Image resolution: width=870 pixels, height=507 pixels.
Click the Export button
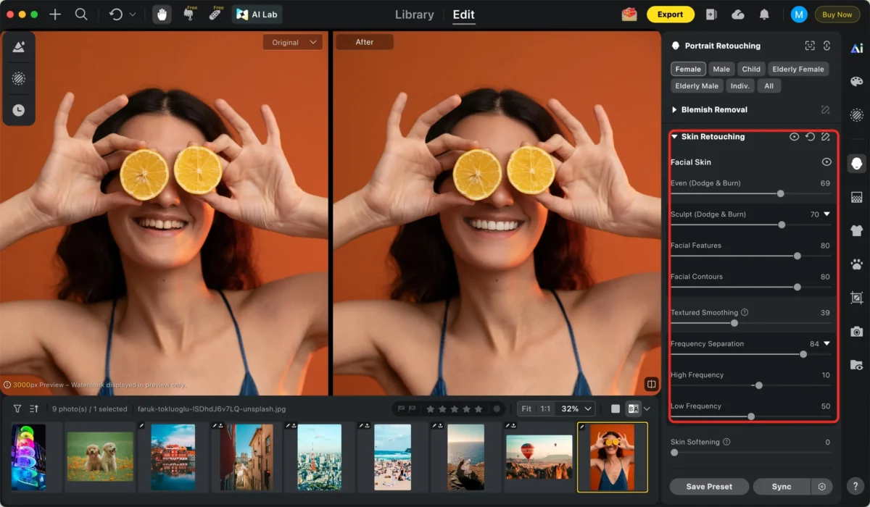[670, 14]
